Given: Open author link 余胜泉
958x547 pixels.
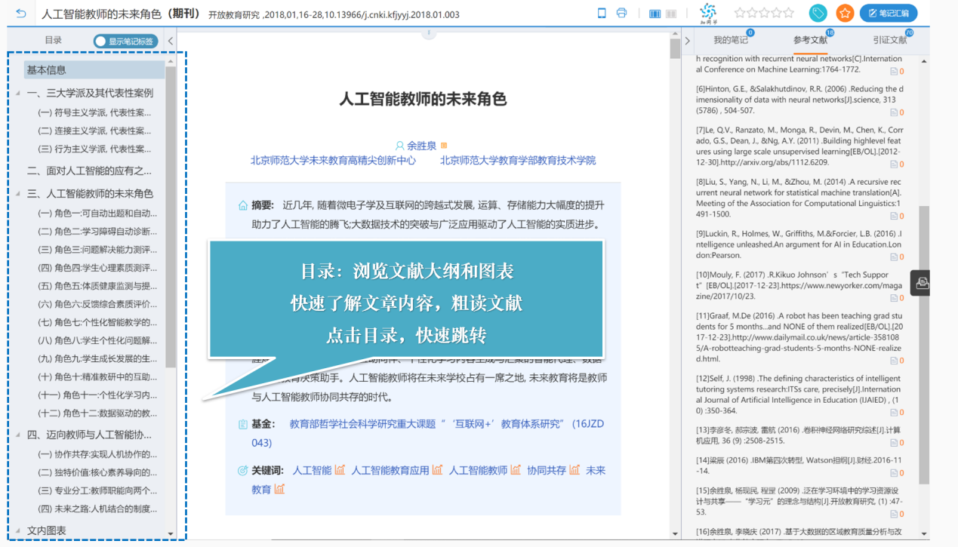Looking at the screenshot, I should (421, 146).
